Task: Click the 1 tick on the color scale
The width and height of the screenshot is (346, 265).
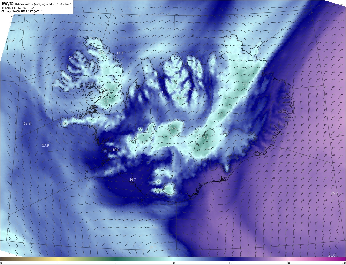Action: (x=58, y=263)
